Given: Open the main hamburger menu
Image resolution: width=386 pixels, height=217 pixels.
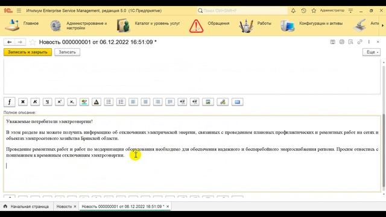Looking at the screenshot, I should [19, 11].
